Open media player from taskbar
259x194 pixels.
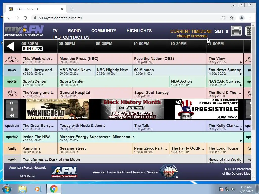click(38, 189)
